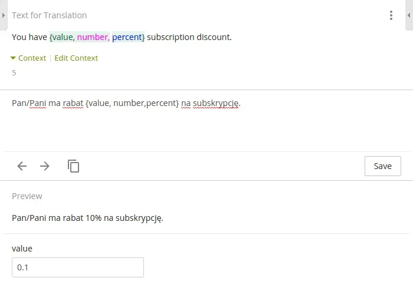Copy source text to translation
Image resolution: width=413 pixels, height=288 pixels.
[x=73, y=166]
